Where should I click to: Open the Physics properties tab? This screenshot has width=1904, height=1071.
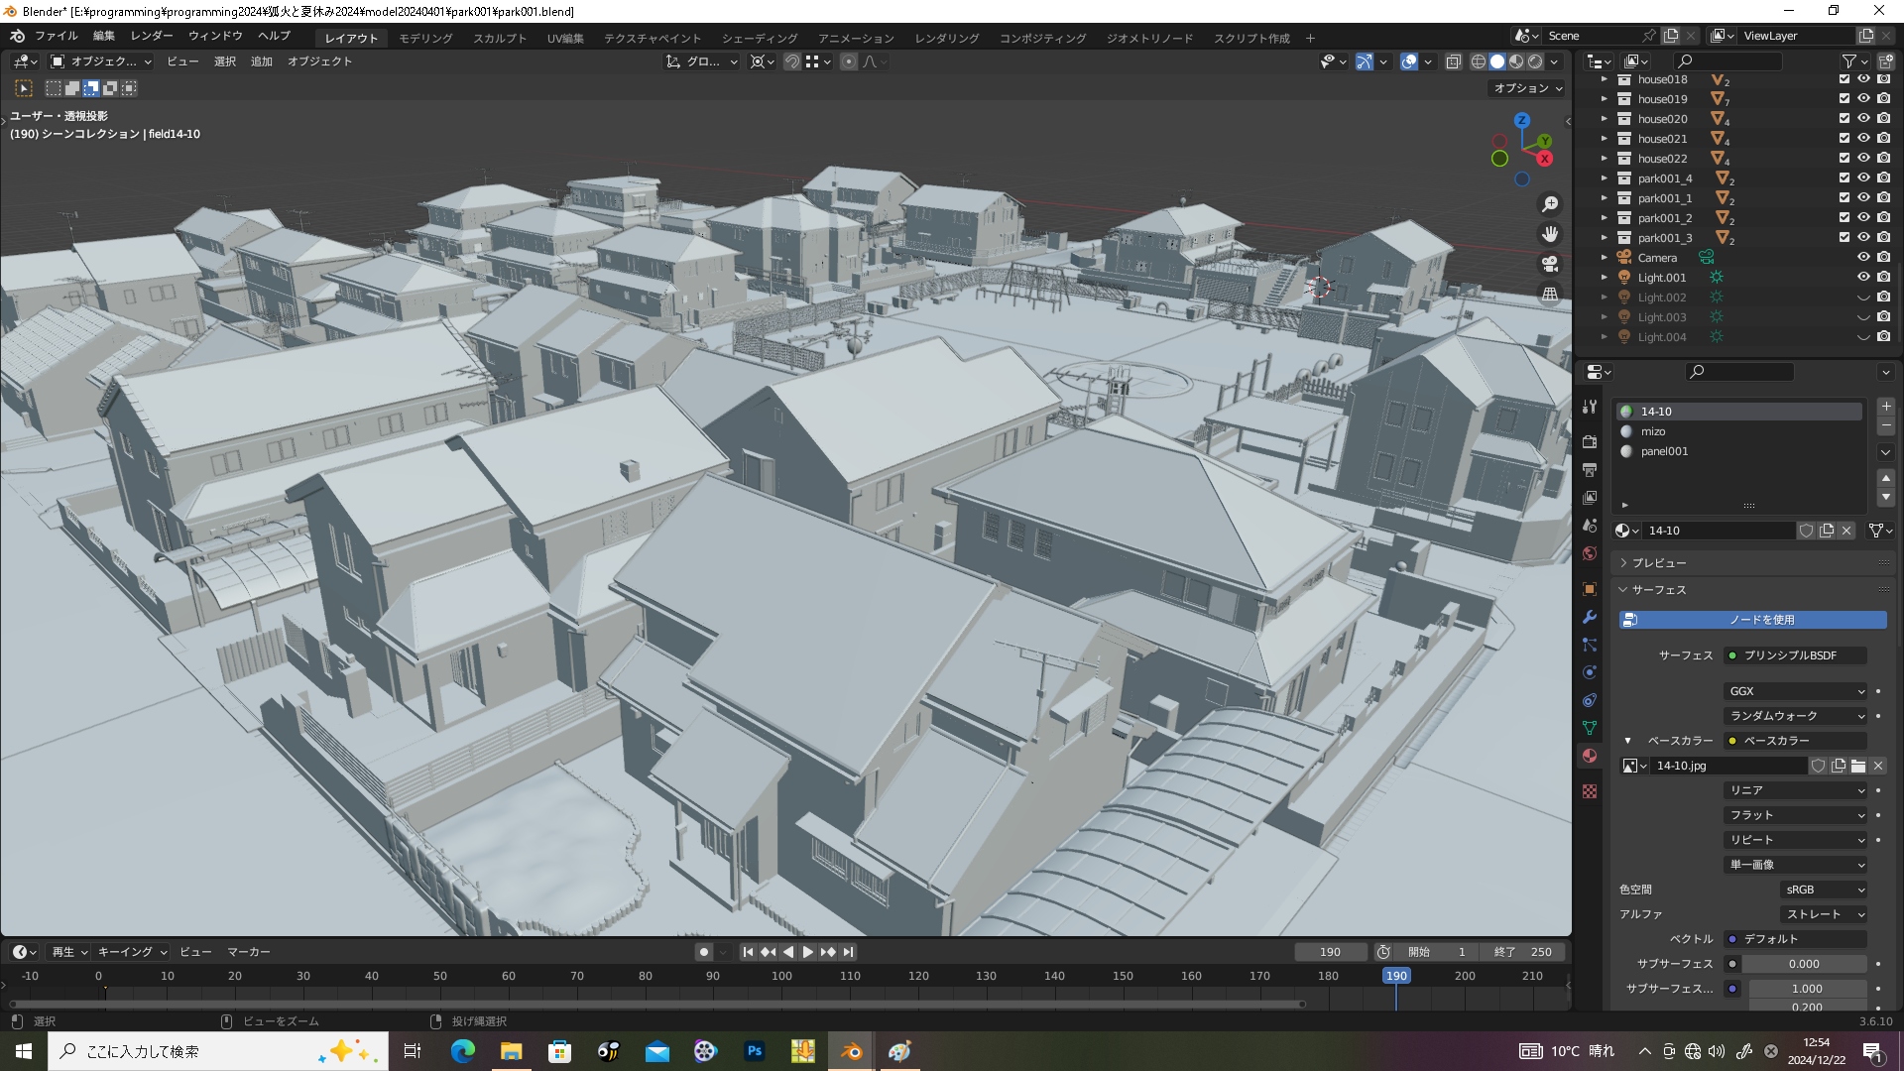[x=1590, y=672]
